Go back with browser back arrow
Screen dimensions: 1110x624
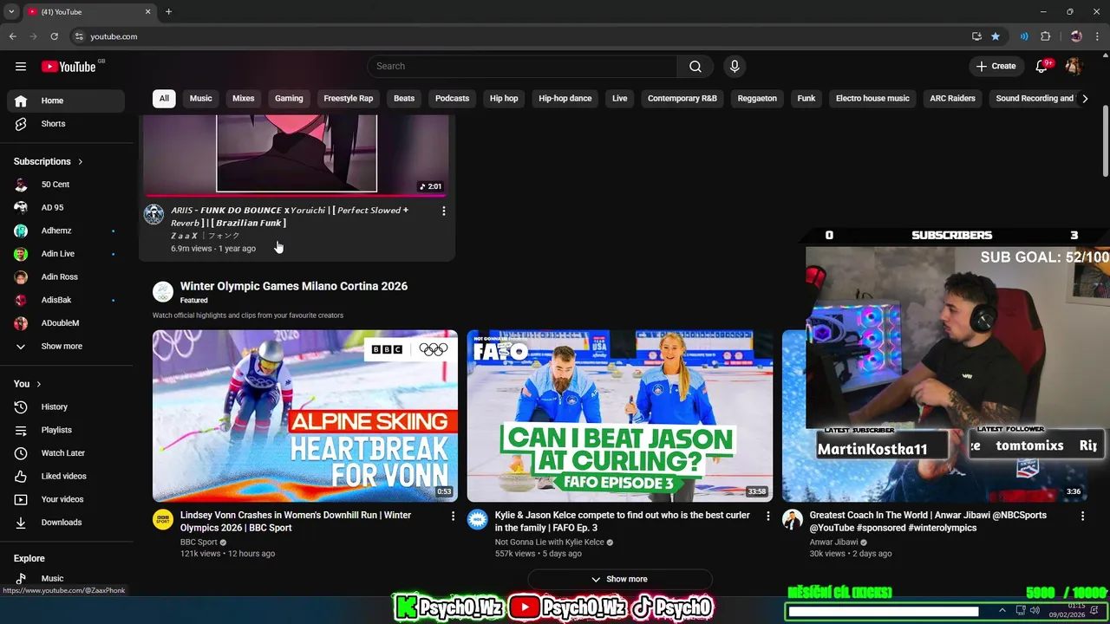12,36
